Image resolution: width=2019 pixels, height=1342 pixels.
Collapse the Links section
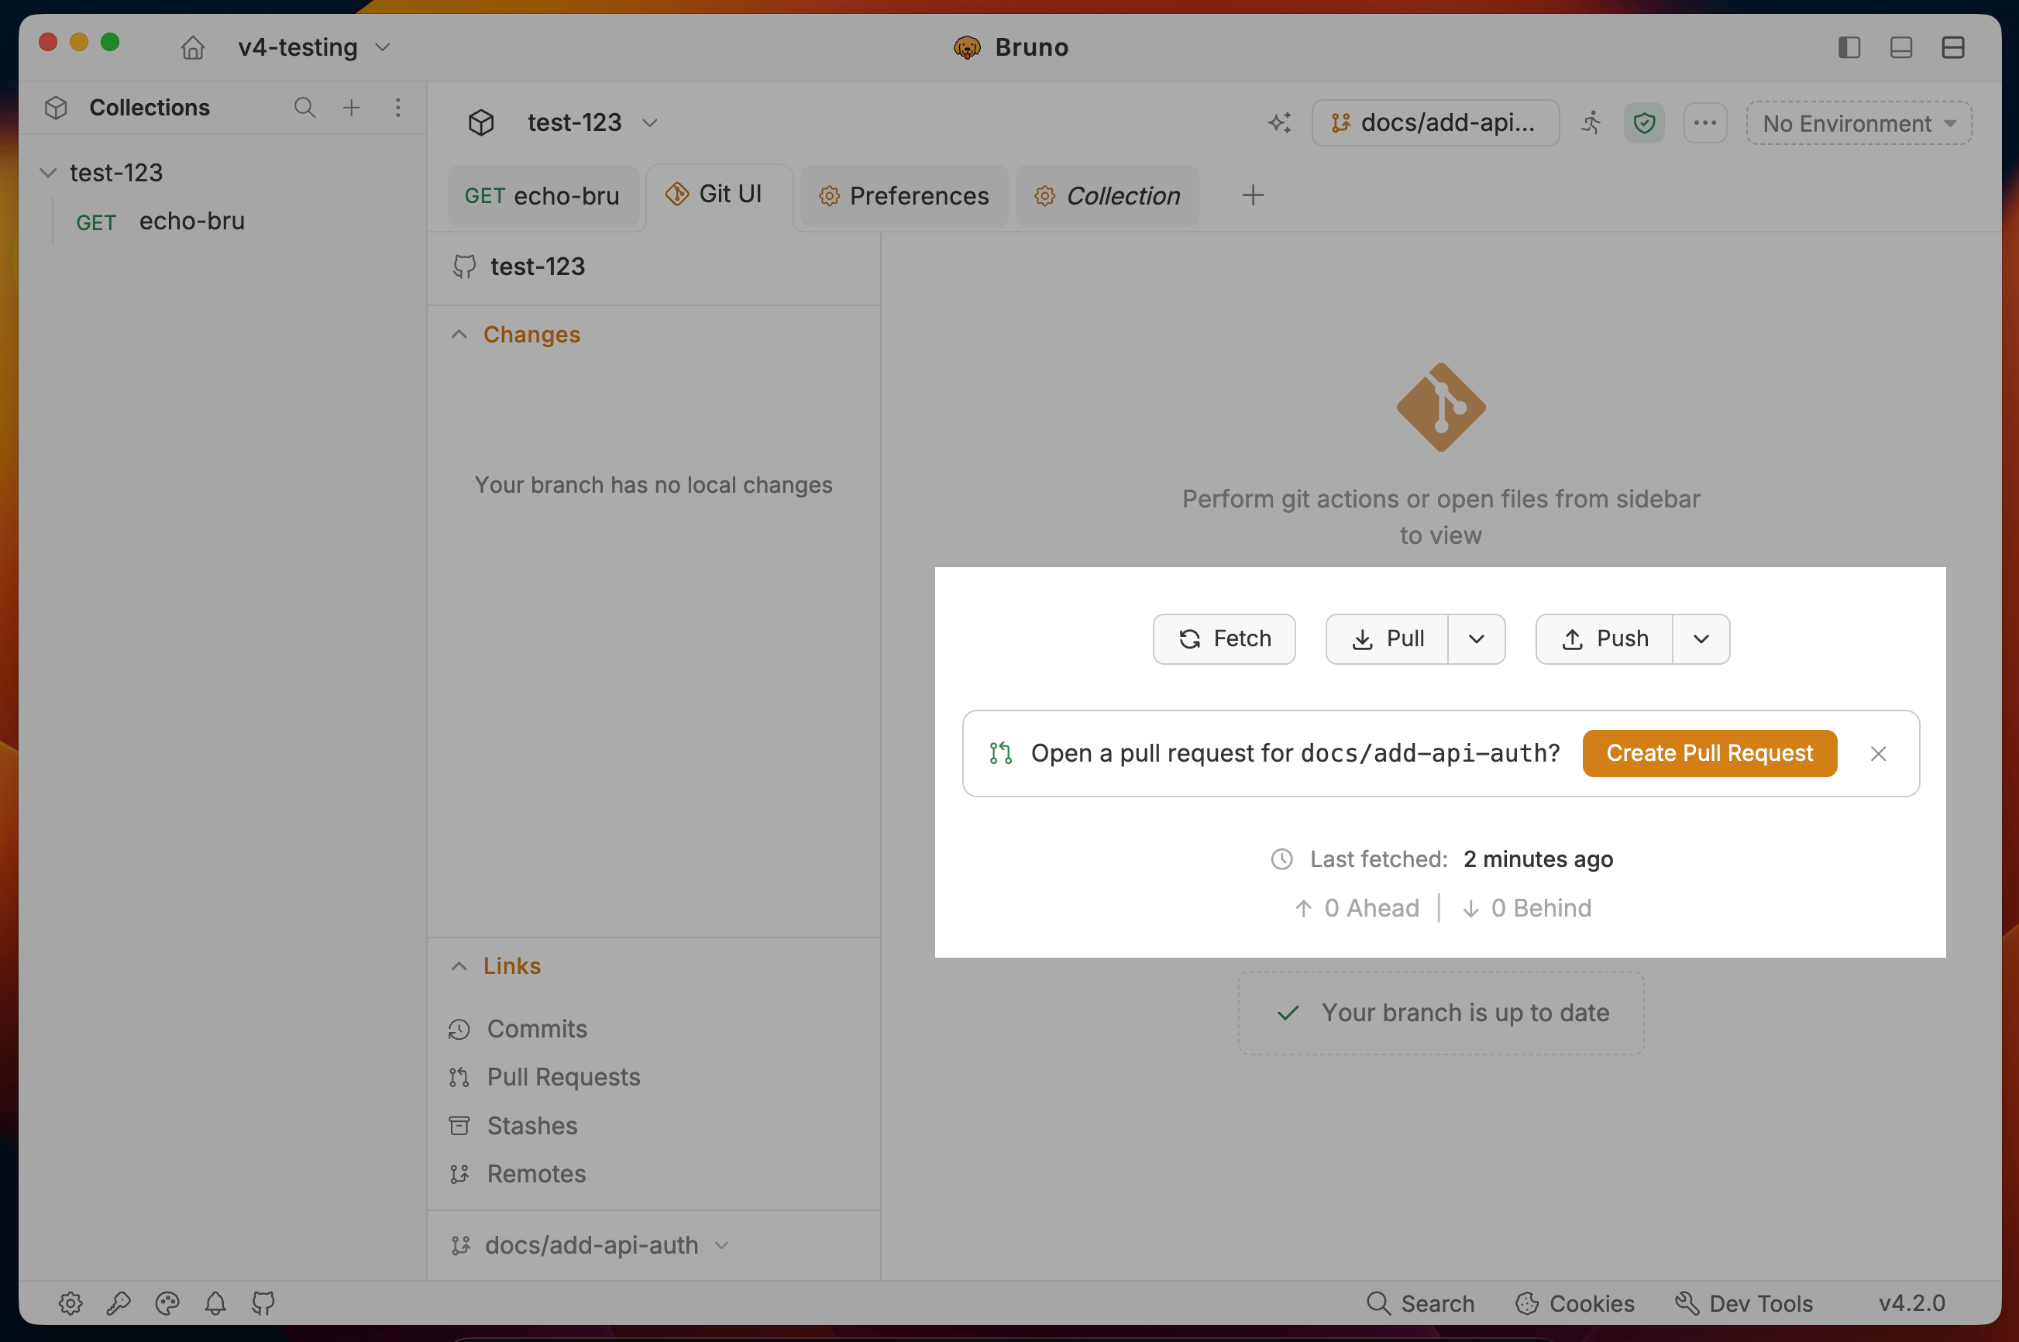[x=459, y=966]
